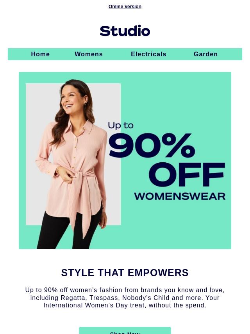The image size is (250, 334).
Task: Click the STYLE THAT EMPOWERS heading
Action: [125, 273]
